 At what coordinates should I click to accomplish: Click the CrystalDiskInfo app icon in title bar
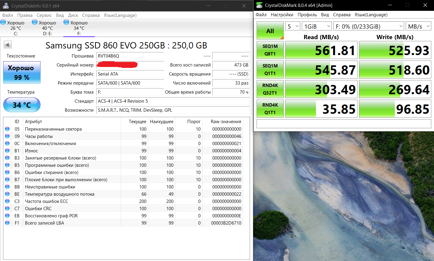(5, 6)
